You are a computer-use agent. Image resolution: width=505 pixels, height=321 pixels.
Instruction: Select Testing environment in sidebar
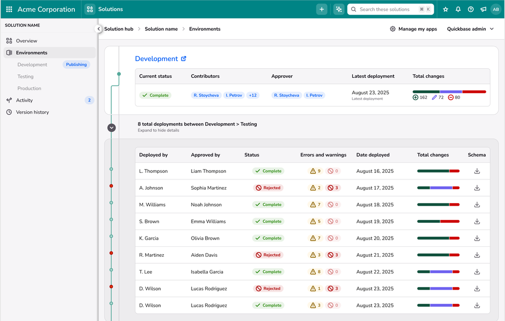pyautogui.click(x=25, y=77)
